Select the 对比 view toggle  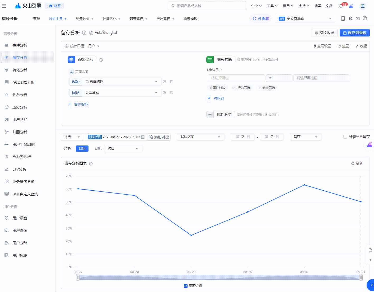[x=82, y=149]
